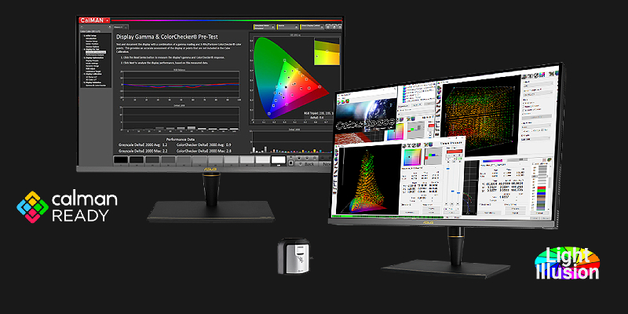Select the History tab in CalMAN
Viewport: 628px width, 314px height.
pos(122,26)
